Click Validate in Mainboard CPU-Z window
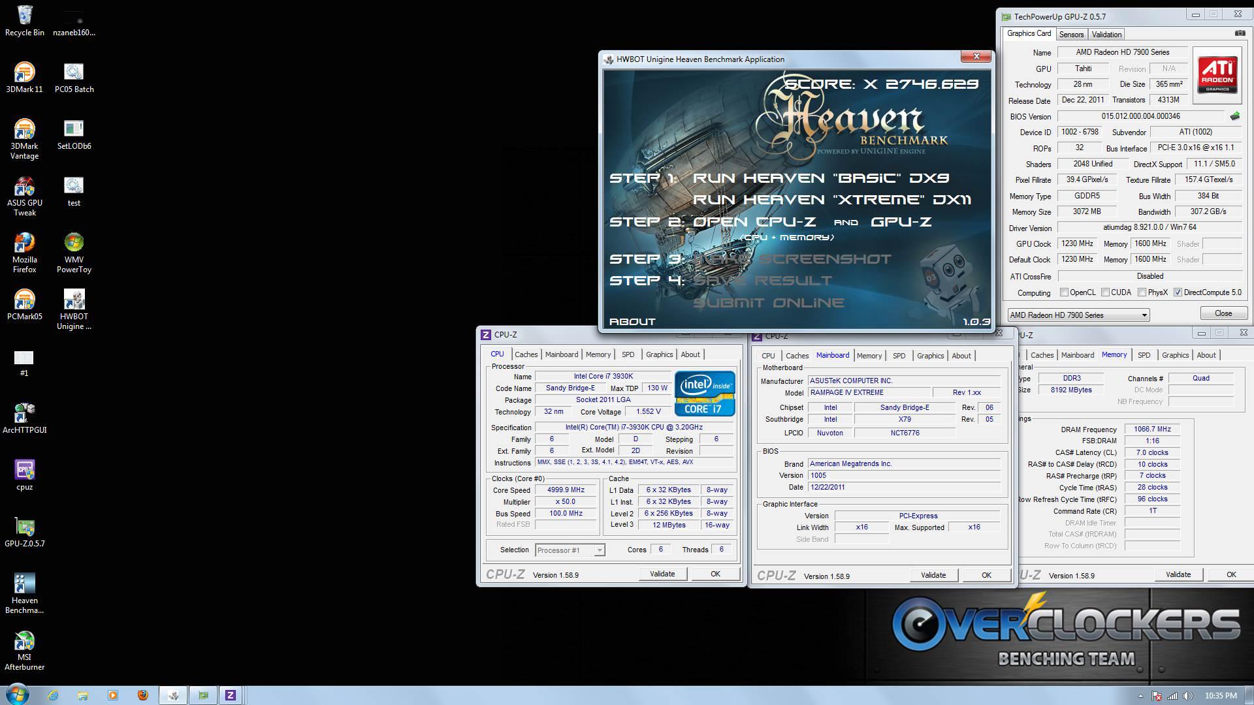This screenshot has width=1254, height=705. point(933,575)
